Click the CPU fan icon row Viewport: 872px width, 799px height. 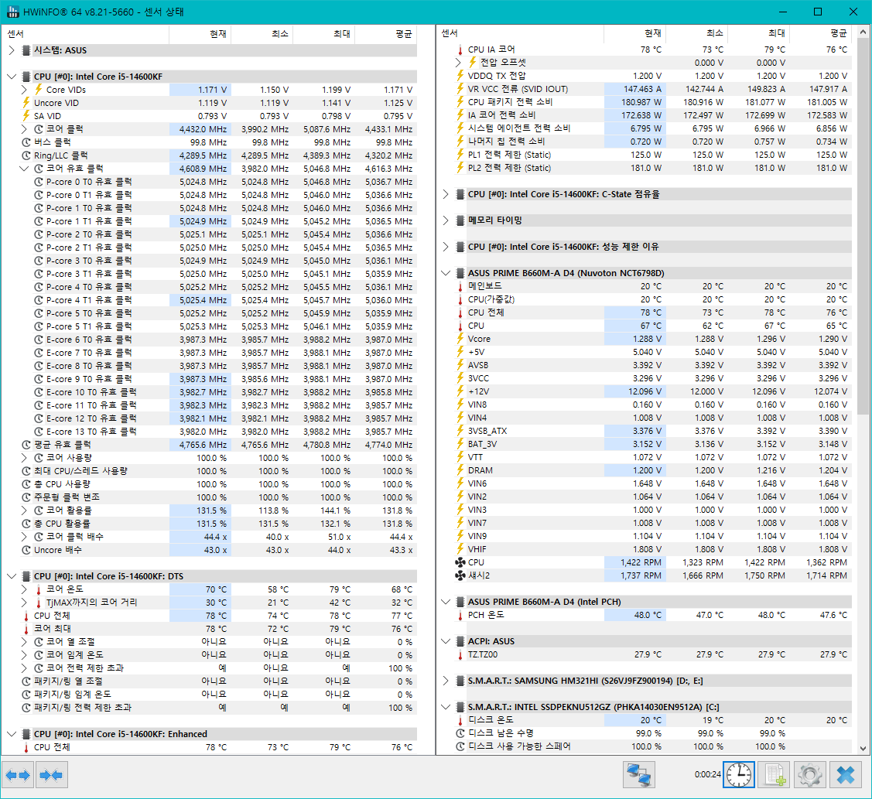pyautogui.click(x=460, y=562)
